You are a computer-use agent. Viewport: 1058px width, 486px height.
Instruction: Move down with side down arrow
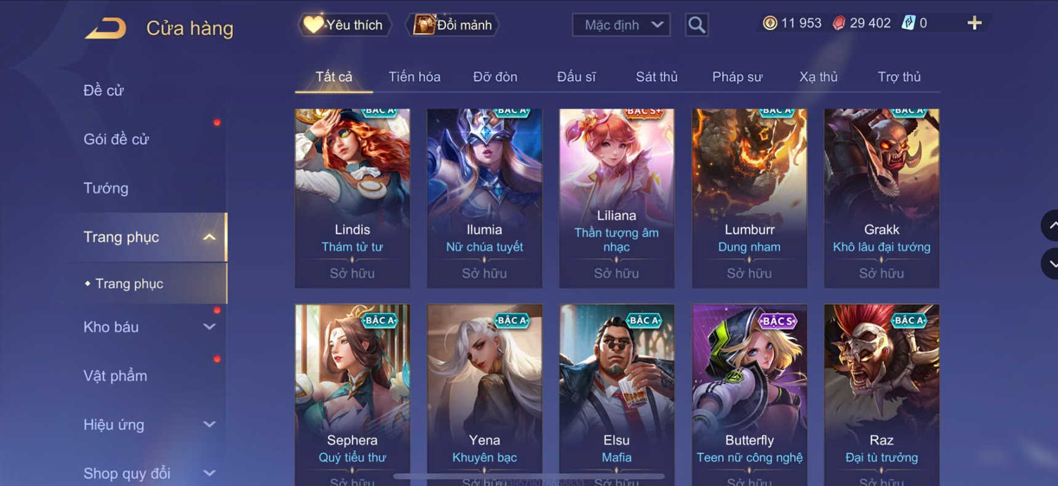click(x=1051, y=264)
